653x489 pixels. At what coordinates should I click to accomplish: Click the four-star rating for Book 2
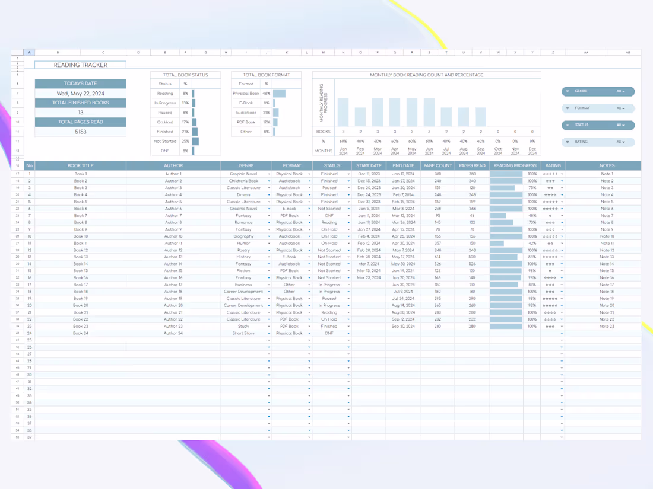550,181
